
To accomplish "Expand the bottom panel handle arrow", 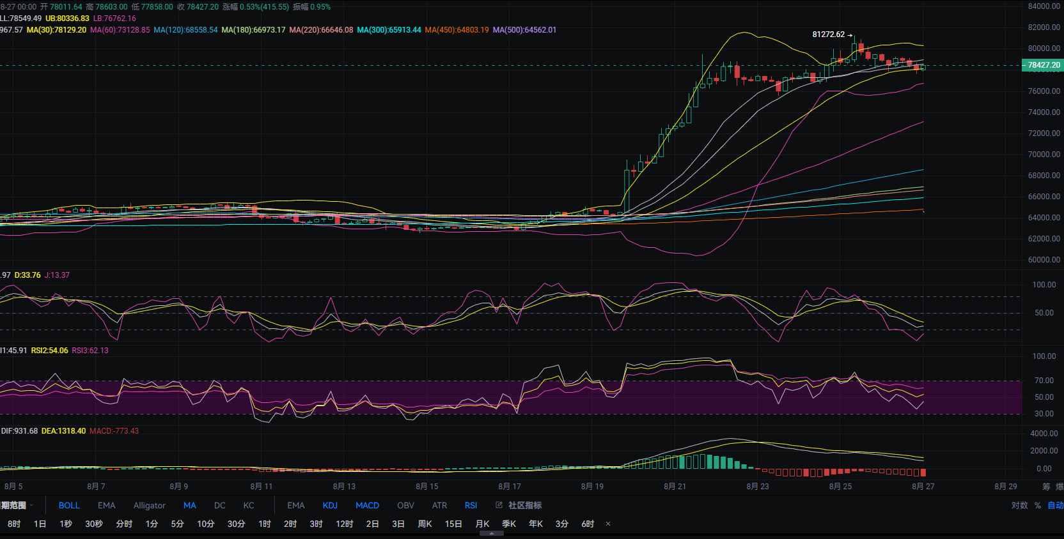I will [491, 533].
